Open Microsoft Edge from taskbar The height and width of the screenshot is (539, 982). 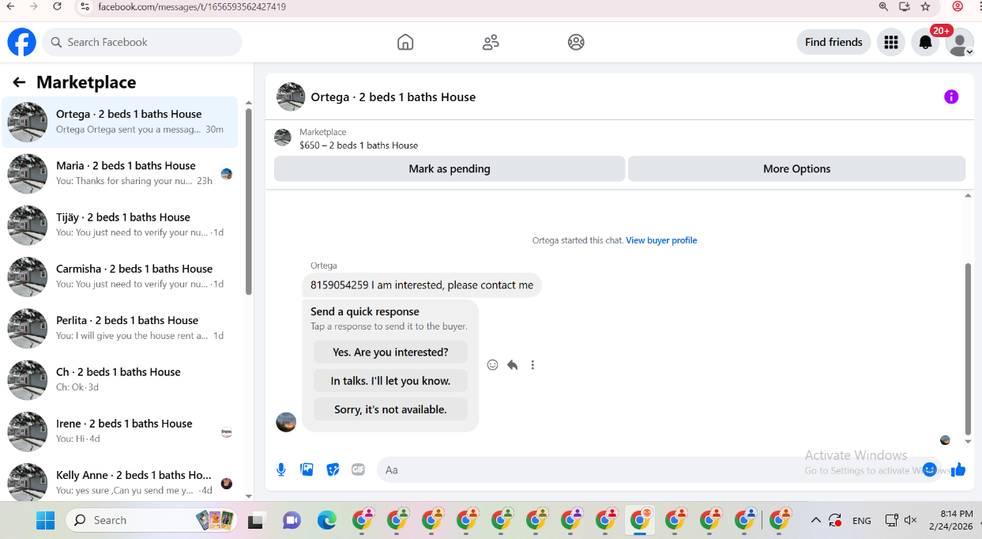click(326, 520)
